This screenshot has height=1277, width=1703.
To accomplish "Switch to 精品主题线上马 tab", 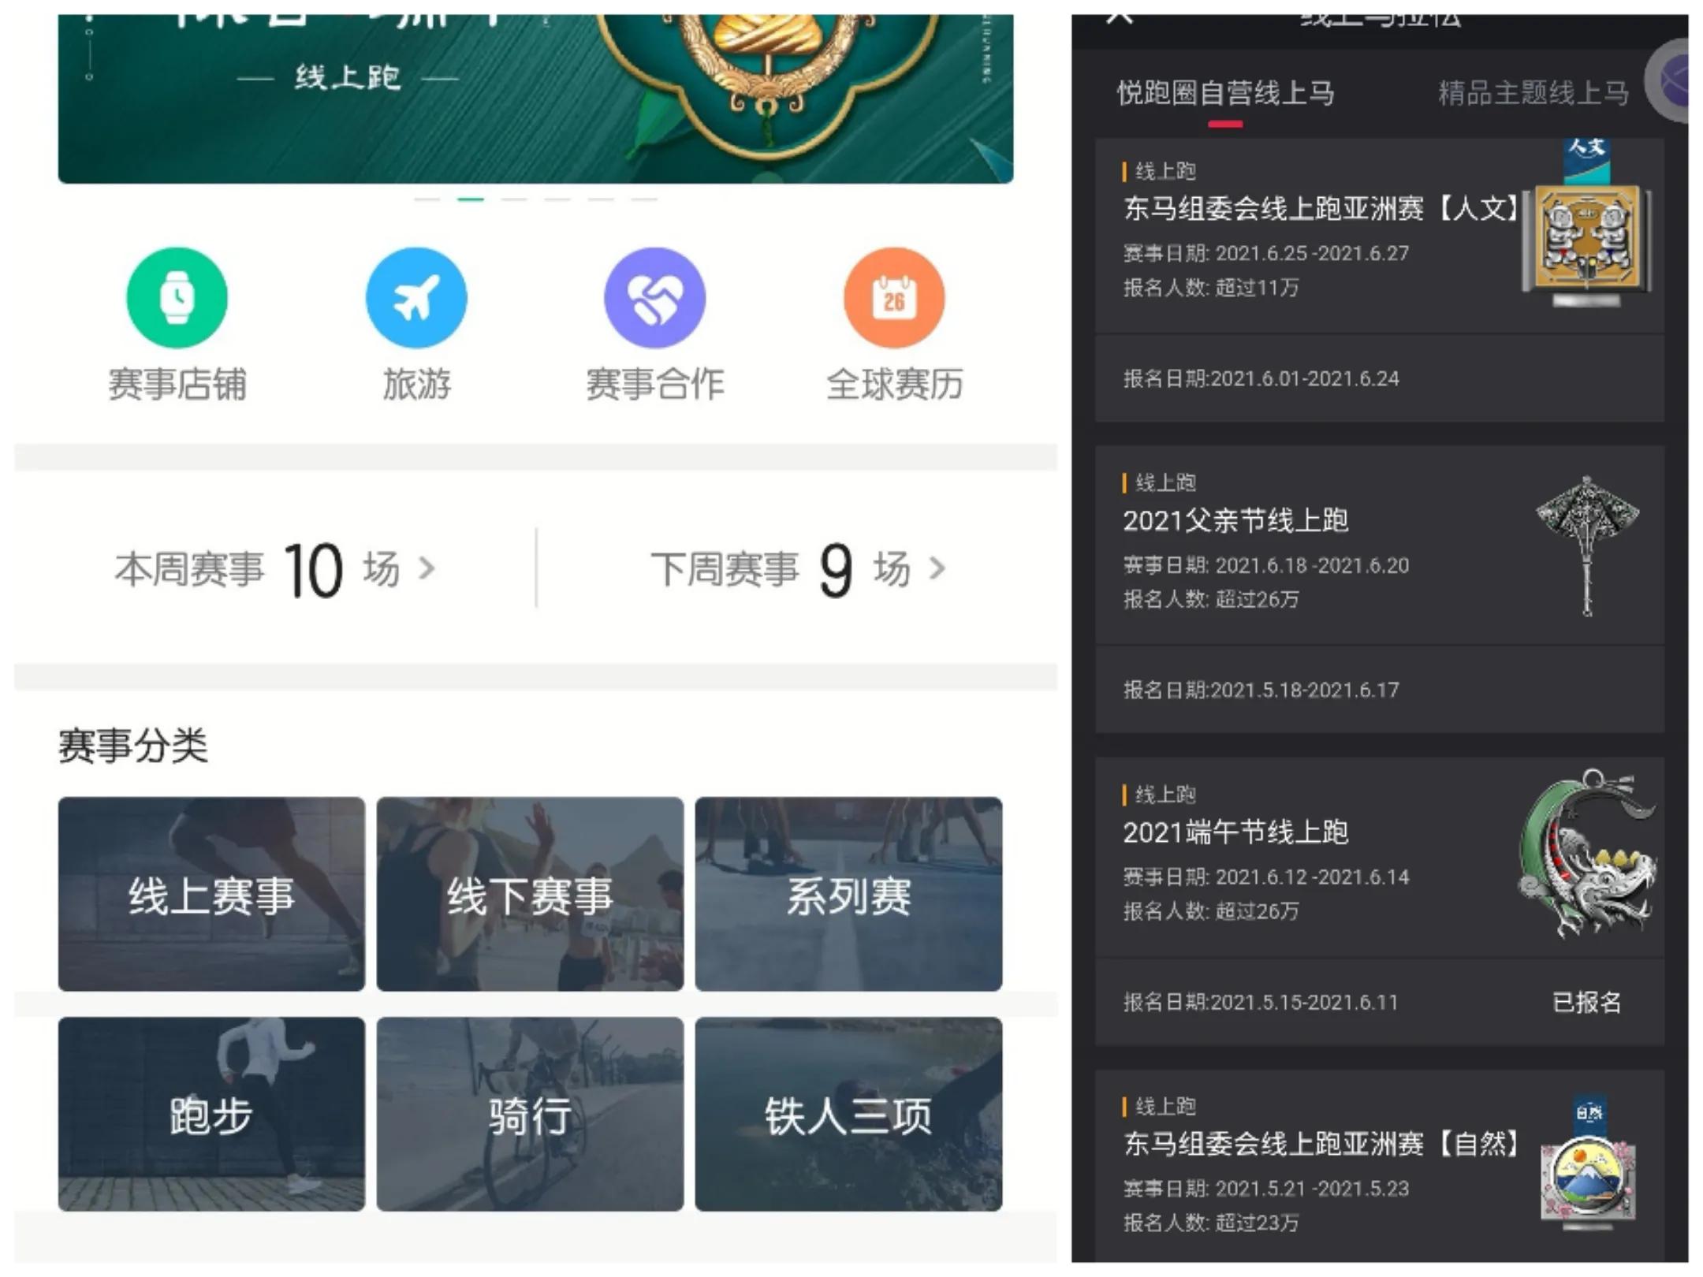I will pos(1533,93).
